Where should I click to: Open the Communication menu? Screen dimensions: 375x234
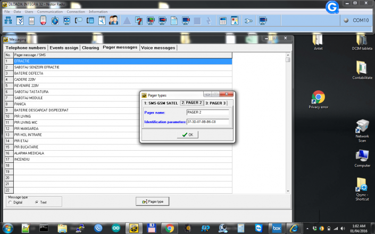[x=50, y=12]
